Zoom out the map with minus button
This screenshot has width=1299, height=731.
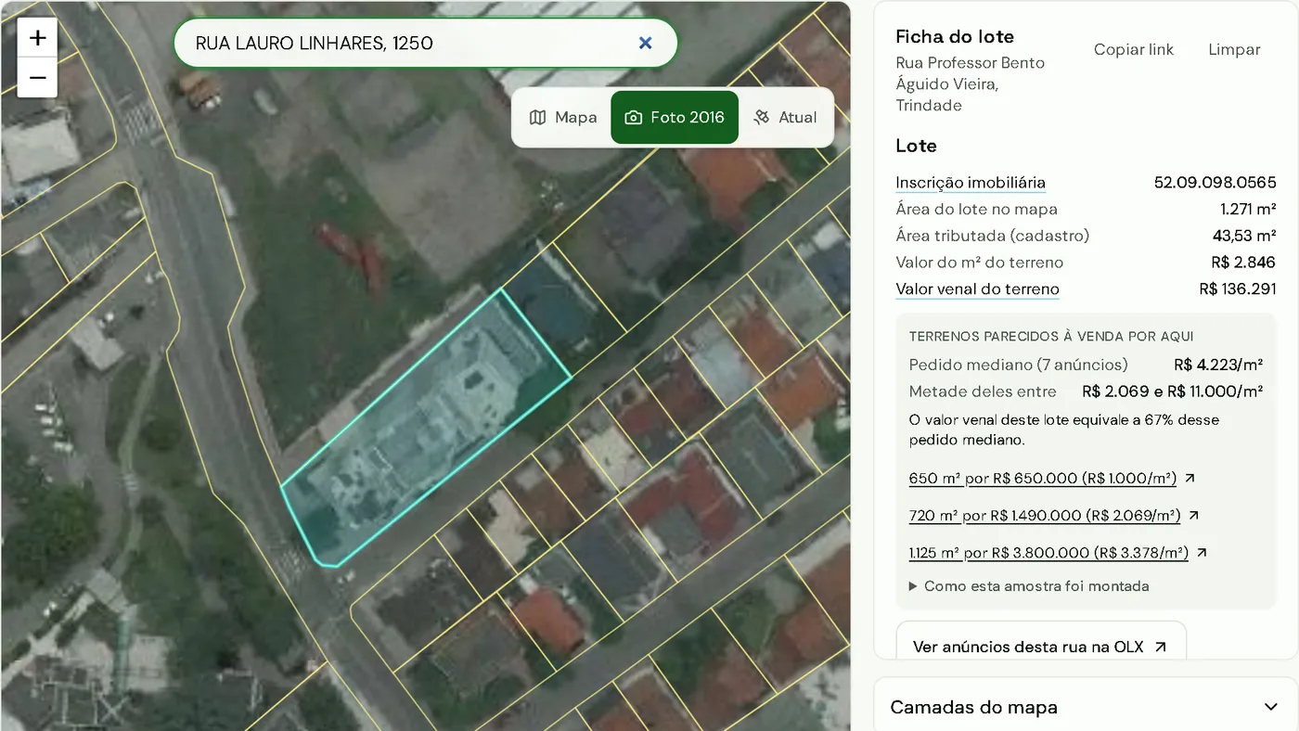point(38,78)
